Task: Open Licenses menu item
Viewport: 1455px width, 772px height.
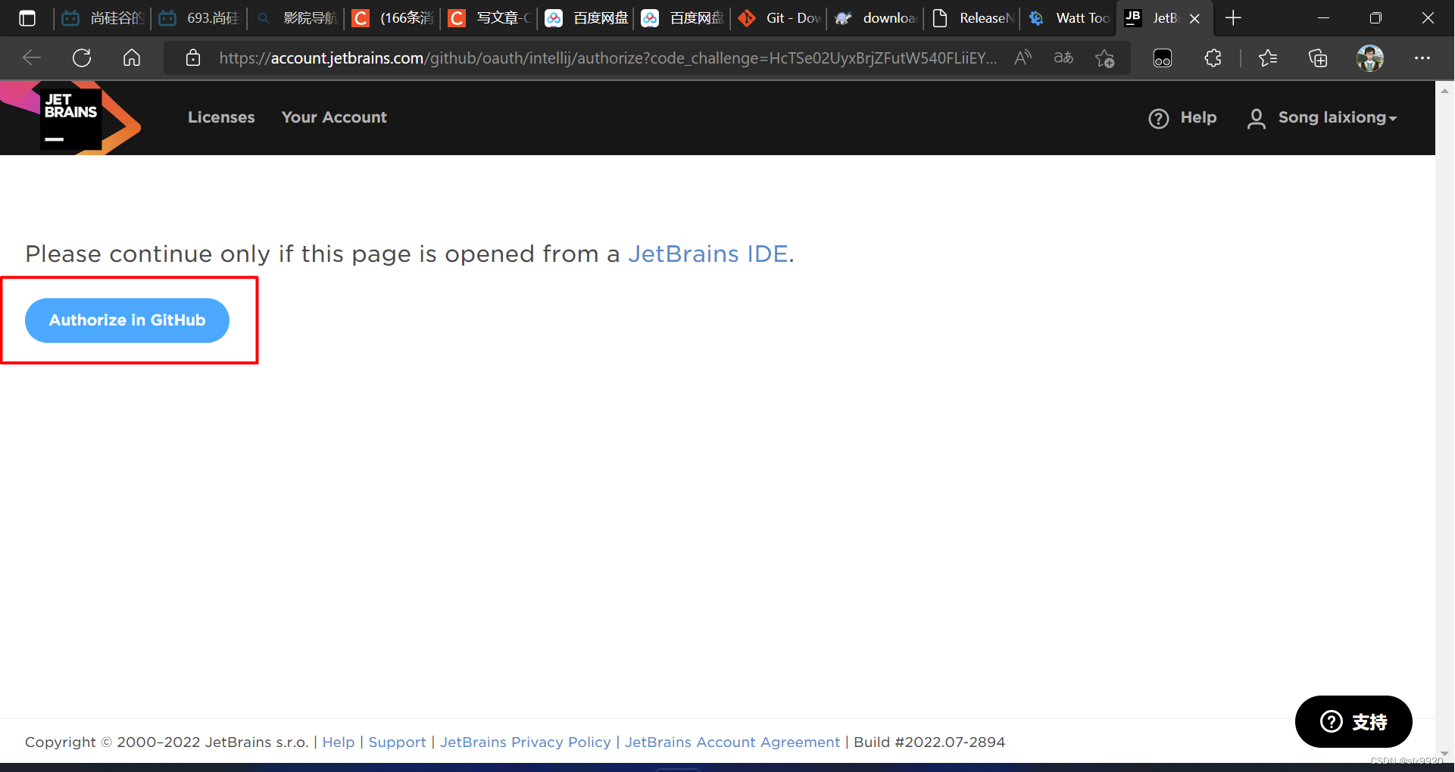Action: [x=221, y=117]
